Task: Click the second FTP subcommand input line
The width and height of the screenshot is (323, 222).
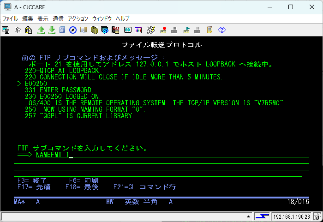Action: pos(161,161)
